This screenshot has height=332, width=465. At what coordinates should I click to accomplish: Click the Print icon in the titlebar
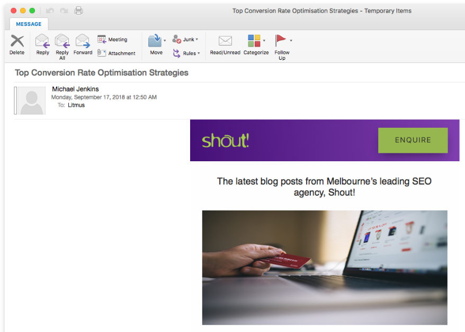pos(78,10)
